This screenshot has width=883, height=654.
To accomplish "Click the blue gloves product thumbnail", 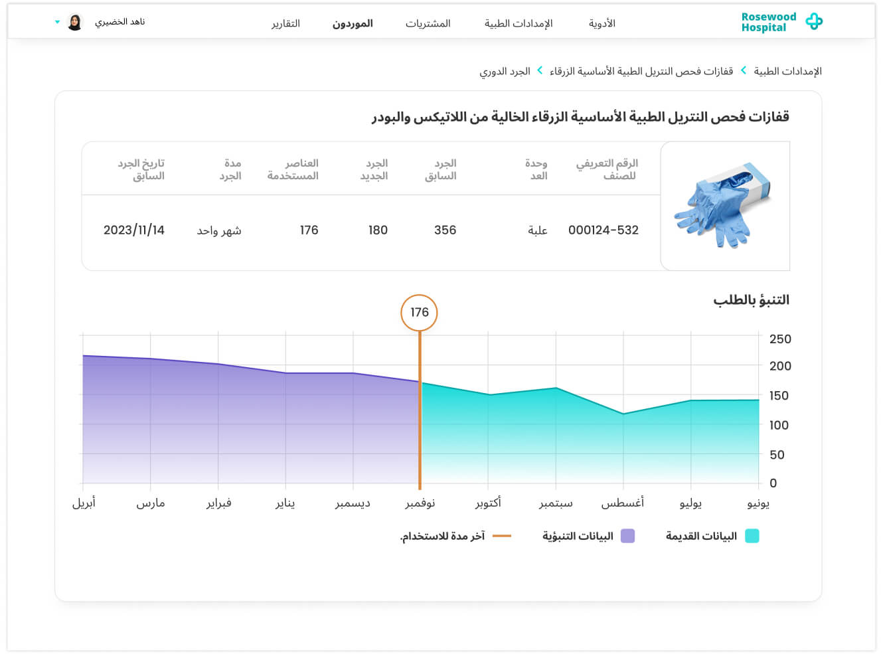I will [725, 206].
